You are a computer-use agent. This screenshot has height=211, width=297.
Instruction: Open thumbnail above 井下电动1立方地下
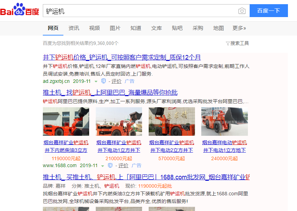pyautogui.click(x=225, y=122)
